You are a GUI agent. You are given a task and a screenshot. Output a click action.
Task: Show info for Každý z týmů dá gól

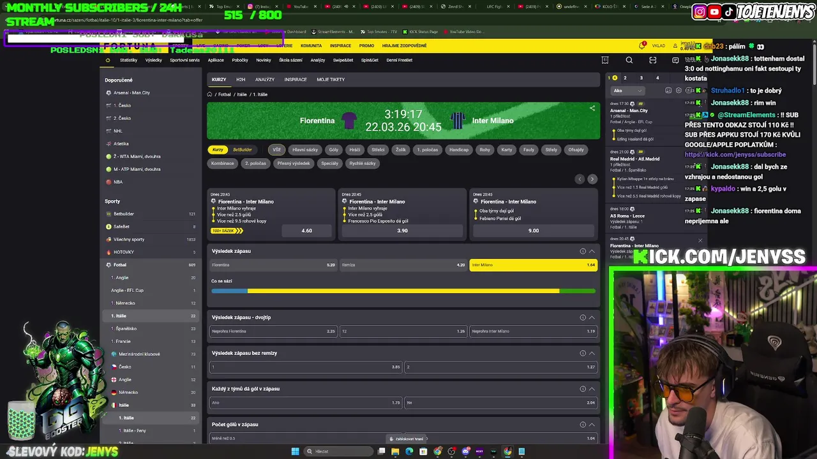[x=583, y=389]
